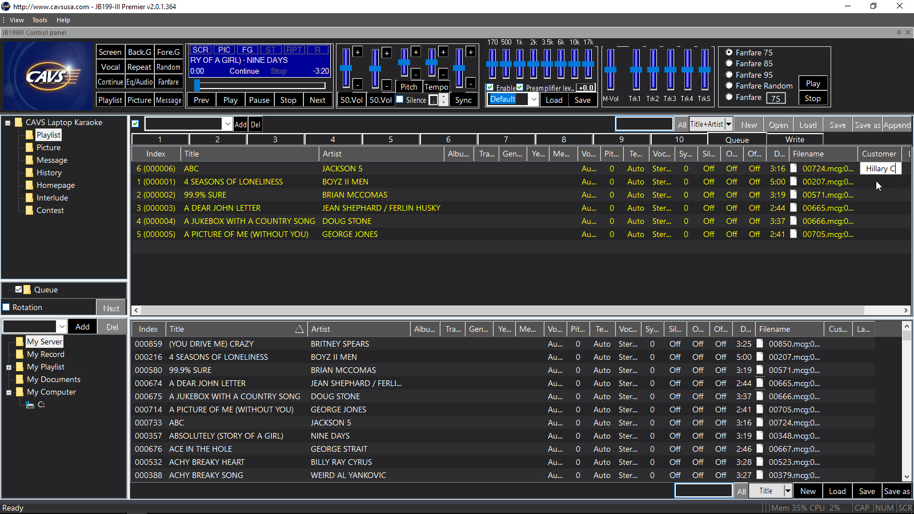
Task: Uncheck the Queue checkbox
Action: 18,290
